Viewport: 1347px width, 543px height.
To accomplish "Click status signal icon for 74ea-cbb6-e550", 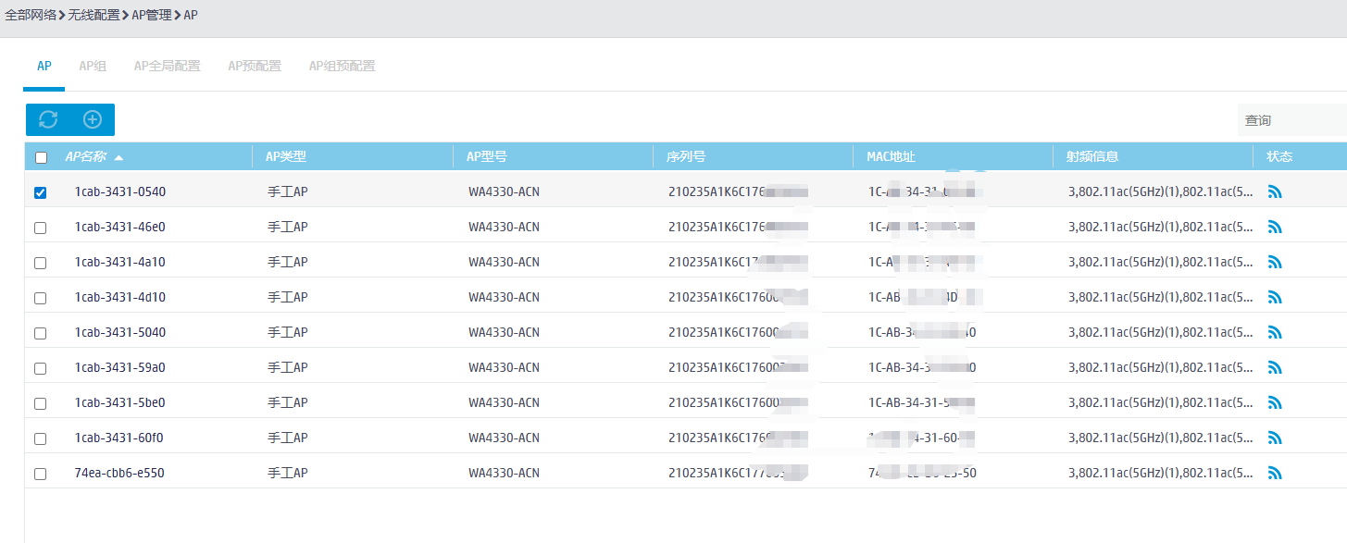I will coord(1275,474).
